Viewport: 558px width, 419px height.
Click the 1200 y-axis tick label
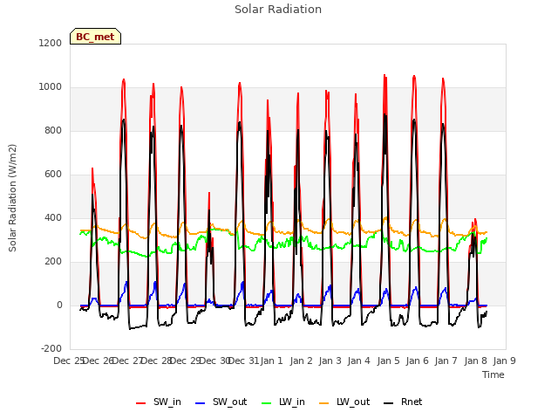pyautogui.click(x=51, y=43)
